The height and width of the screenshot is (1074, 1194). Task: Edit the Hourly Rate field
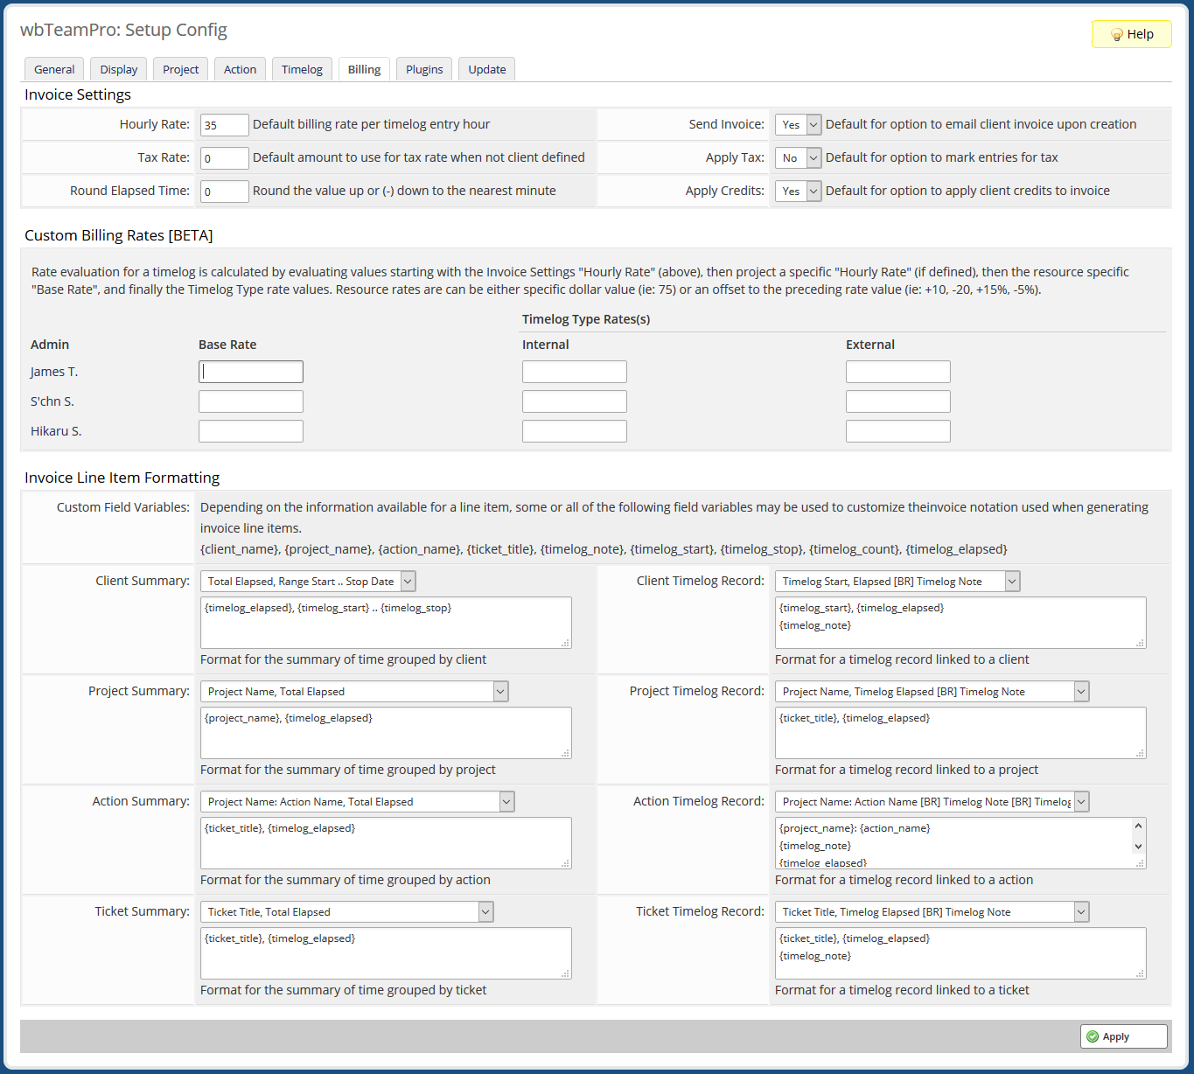coord(224,124)
